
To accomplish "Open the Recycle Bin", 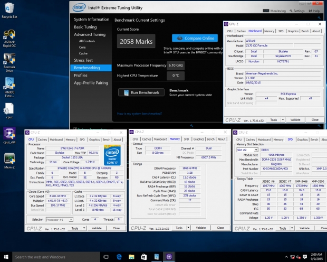I will [9, 11].
